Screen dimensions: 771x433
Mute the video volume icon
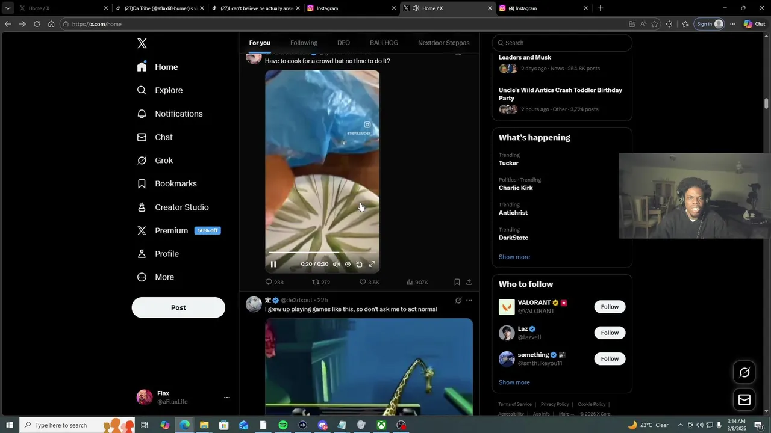tap(336, 264)
